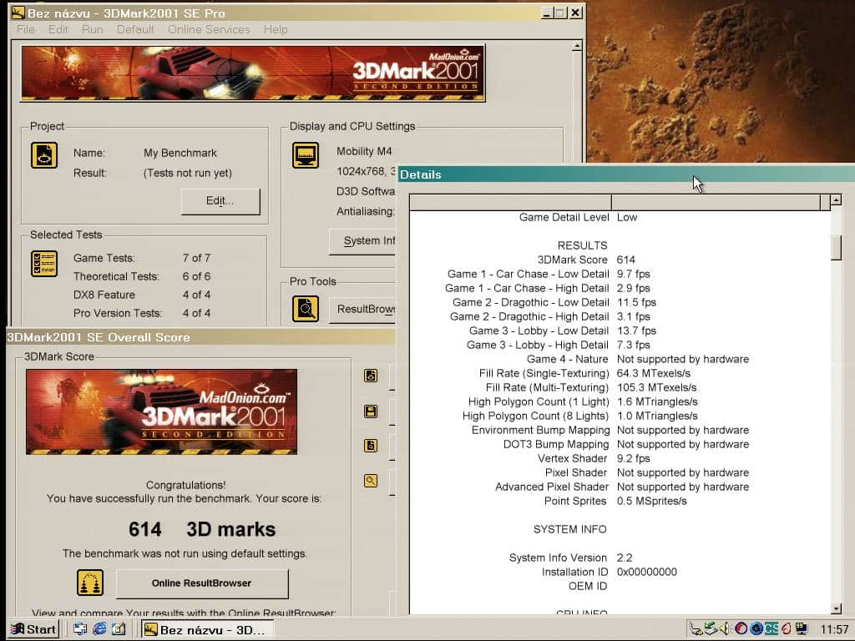855x641 pixels.
Task: Open the Default menu
Action: (135, 29)
